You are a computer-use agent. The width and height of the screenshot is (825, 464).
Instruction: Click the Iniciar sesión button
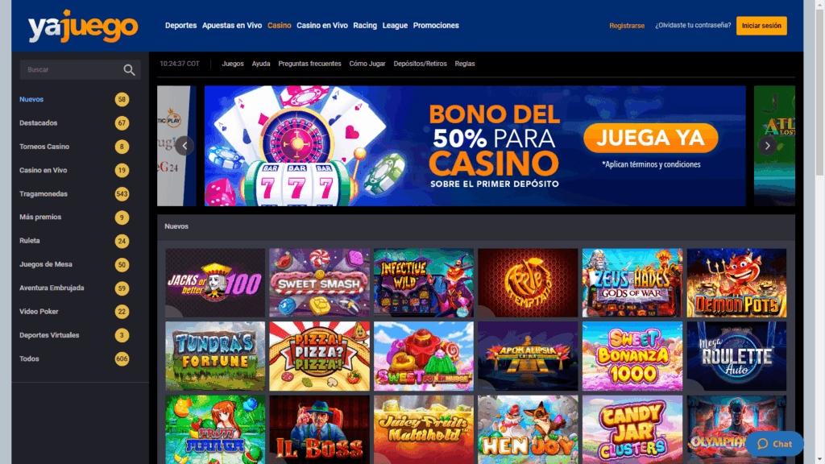click(761, 26)
